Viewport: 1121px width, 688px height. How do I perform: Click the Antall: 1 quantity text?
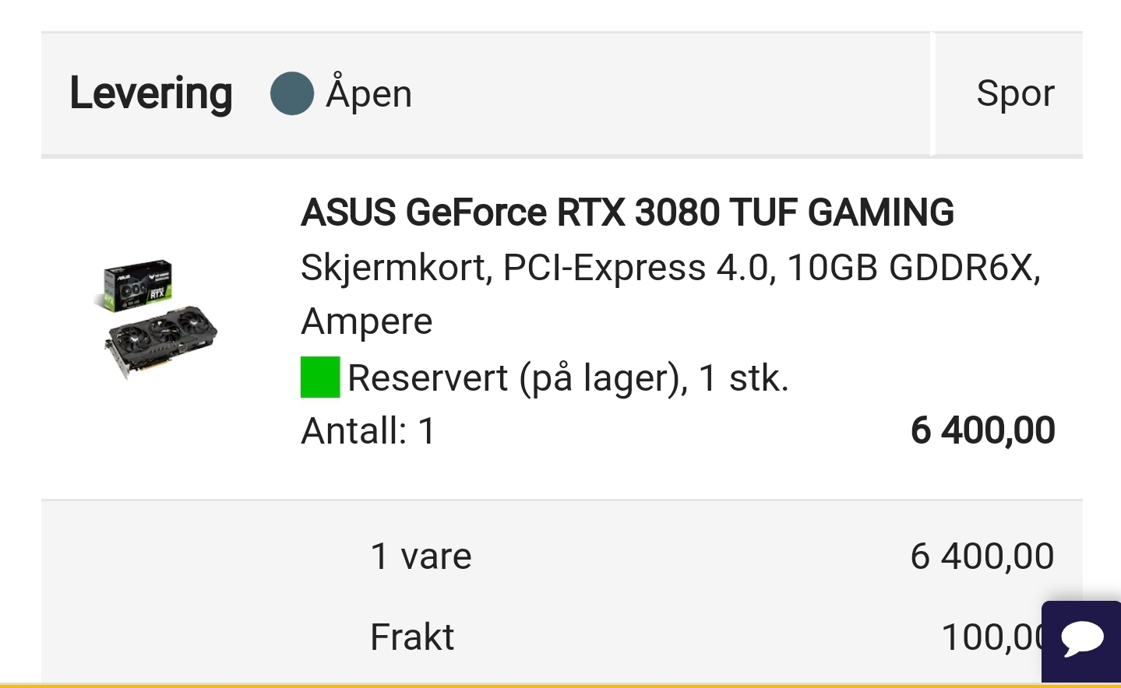(368, 431)
